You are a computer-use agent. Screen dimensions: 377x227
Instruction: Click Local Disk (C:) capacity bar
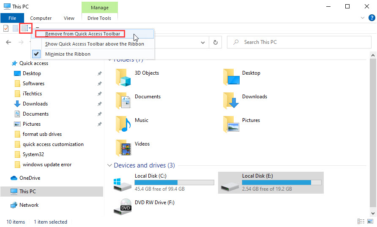pos(174,183)
